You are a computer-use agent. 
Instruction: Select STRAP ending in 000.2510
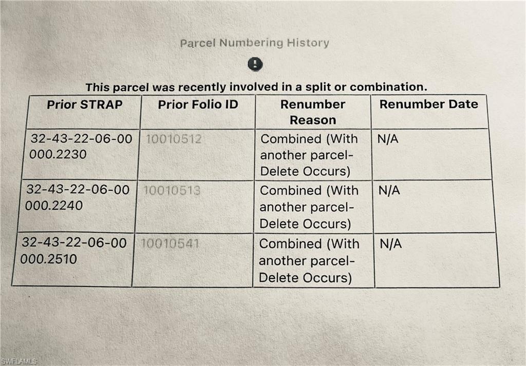click(73, 251)
